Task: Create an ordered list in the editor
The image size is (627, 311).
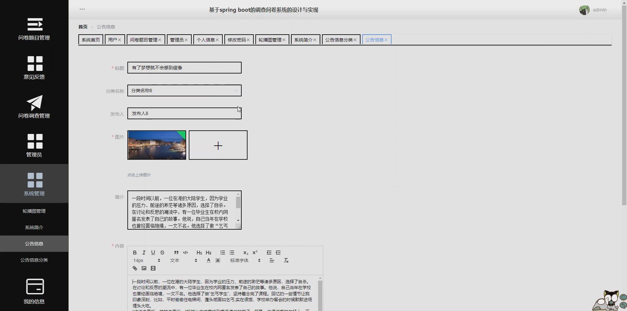Action: (223, 252)
